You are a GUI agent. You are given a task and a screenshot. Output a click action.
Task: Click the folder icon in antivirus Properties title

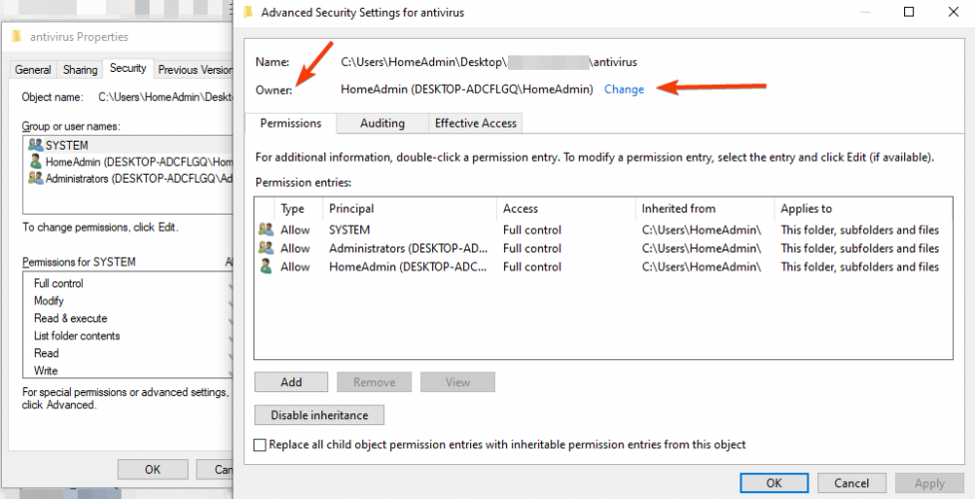click(x=17, y=37)
